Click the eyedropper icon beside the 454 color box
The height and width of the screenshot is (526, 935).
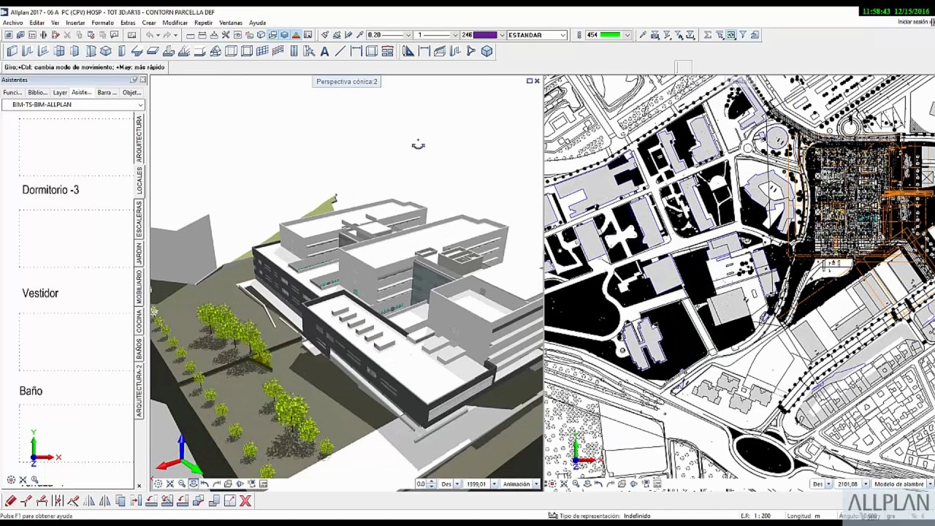643,35
